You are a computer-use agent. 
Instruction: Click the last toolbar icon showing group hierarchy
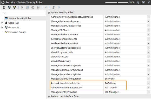pyautogui.click(x=59, y=8)
